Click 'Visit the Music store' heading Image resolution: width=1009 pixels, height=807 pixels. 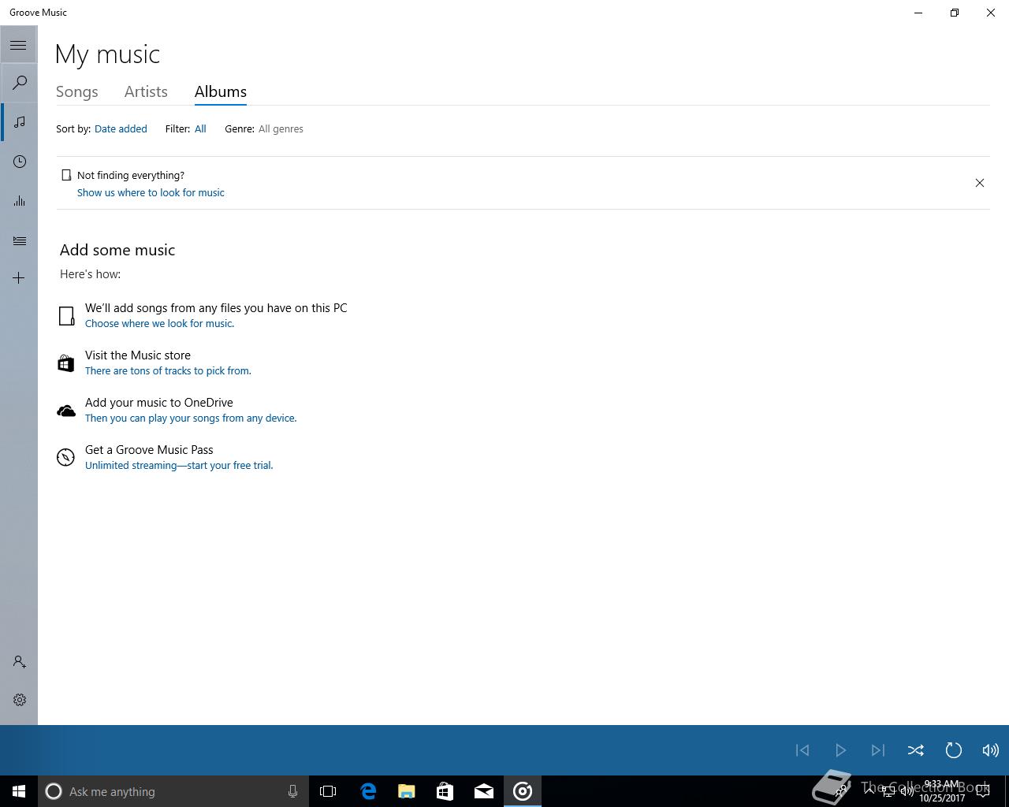coord(138,355)
